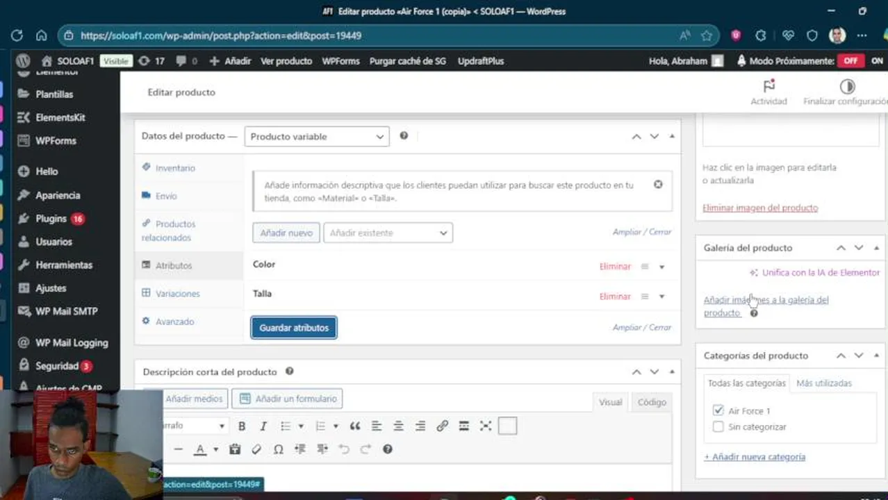Click Eliminar for Color attribute

615,267
